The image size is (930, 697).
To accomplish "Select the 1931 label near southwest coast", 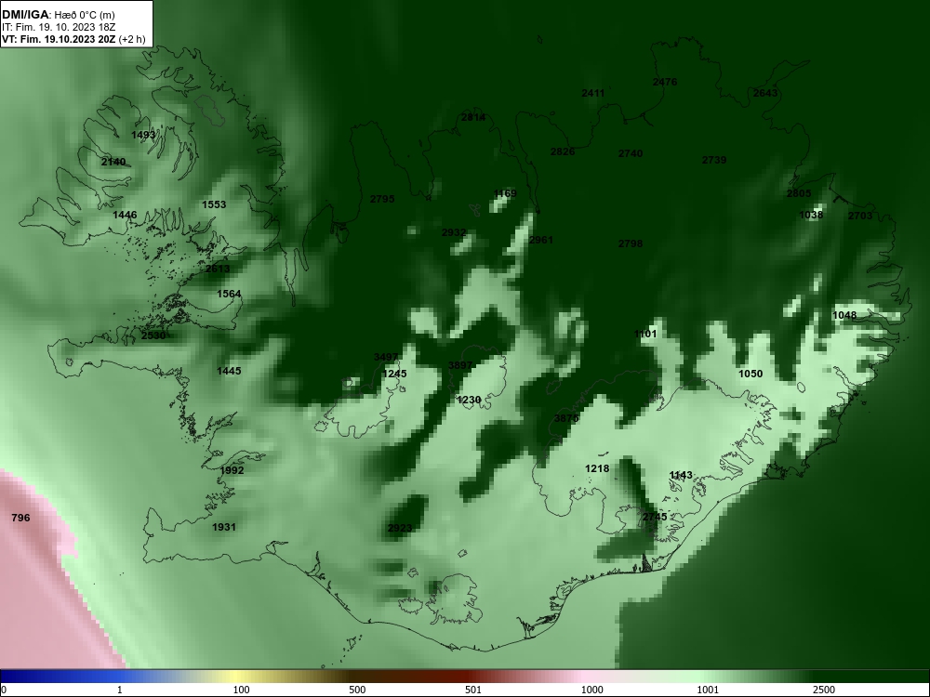I will (224, 527).
